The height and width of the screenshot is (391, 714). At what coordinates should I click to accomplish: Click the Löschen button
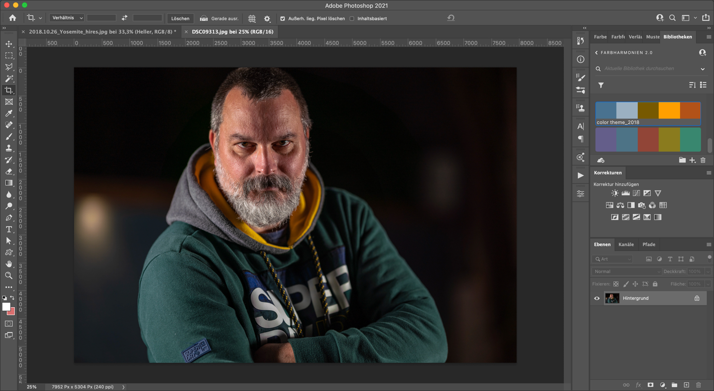(x=180, y=18)
